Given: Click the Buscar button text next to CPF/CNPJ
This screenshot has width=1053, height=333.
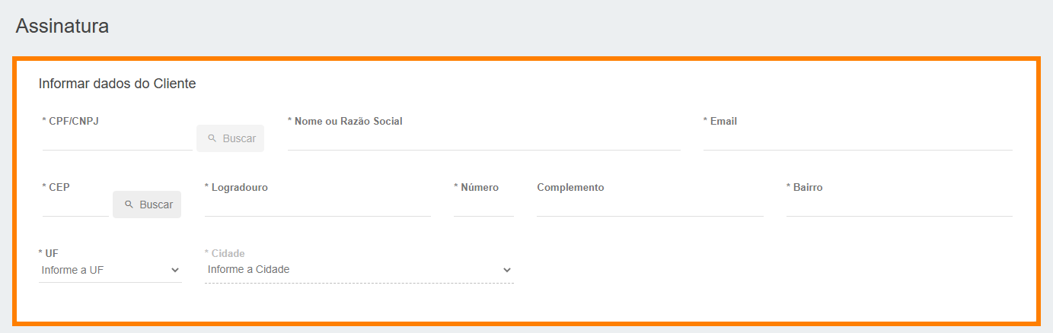Looking at the screenshot, I should [239, 139].
